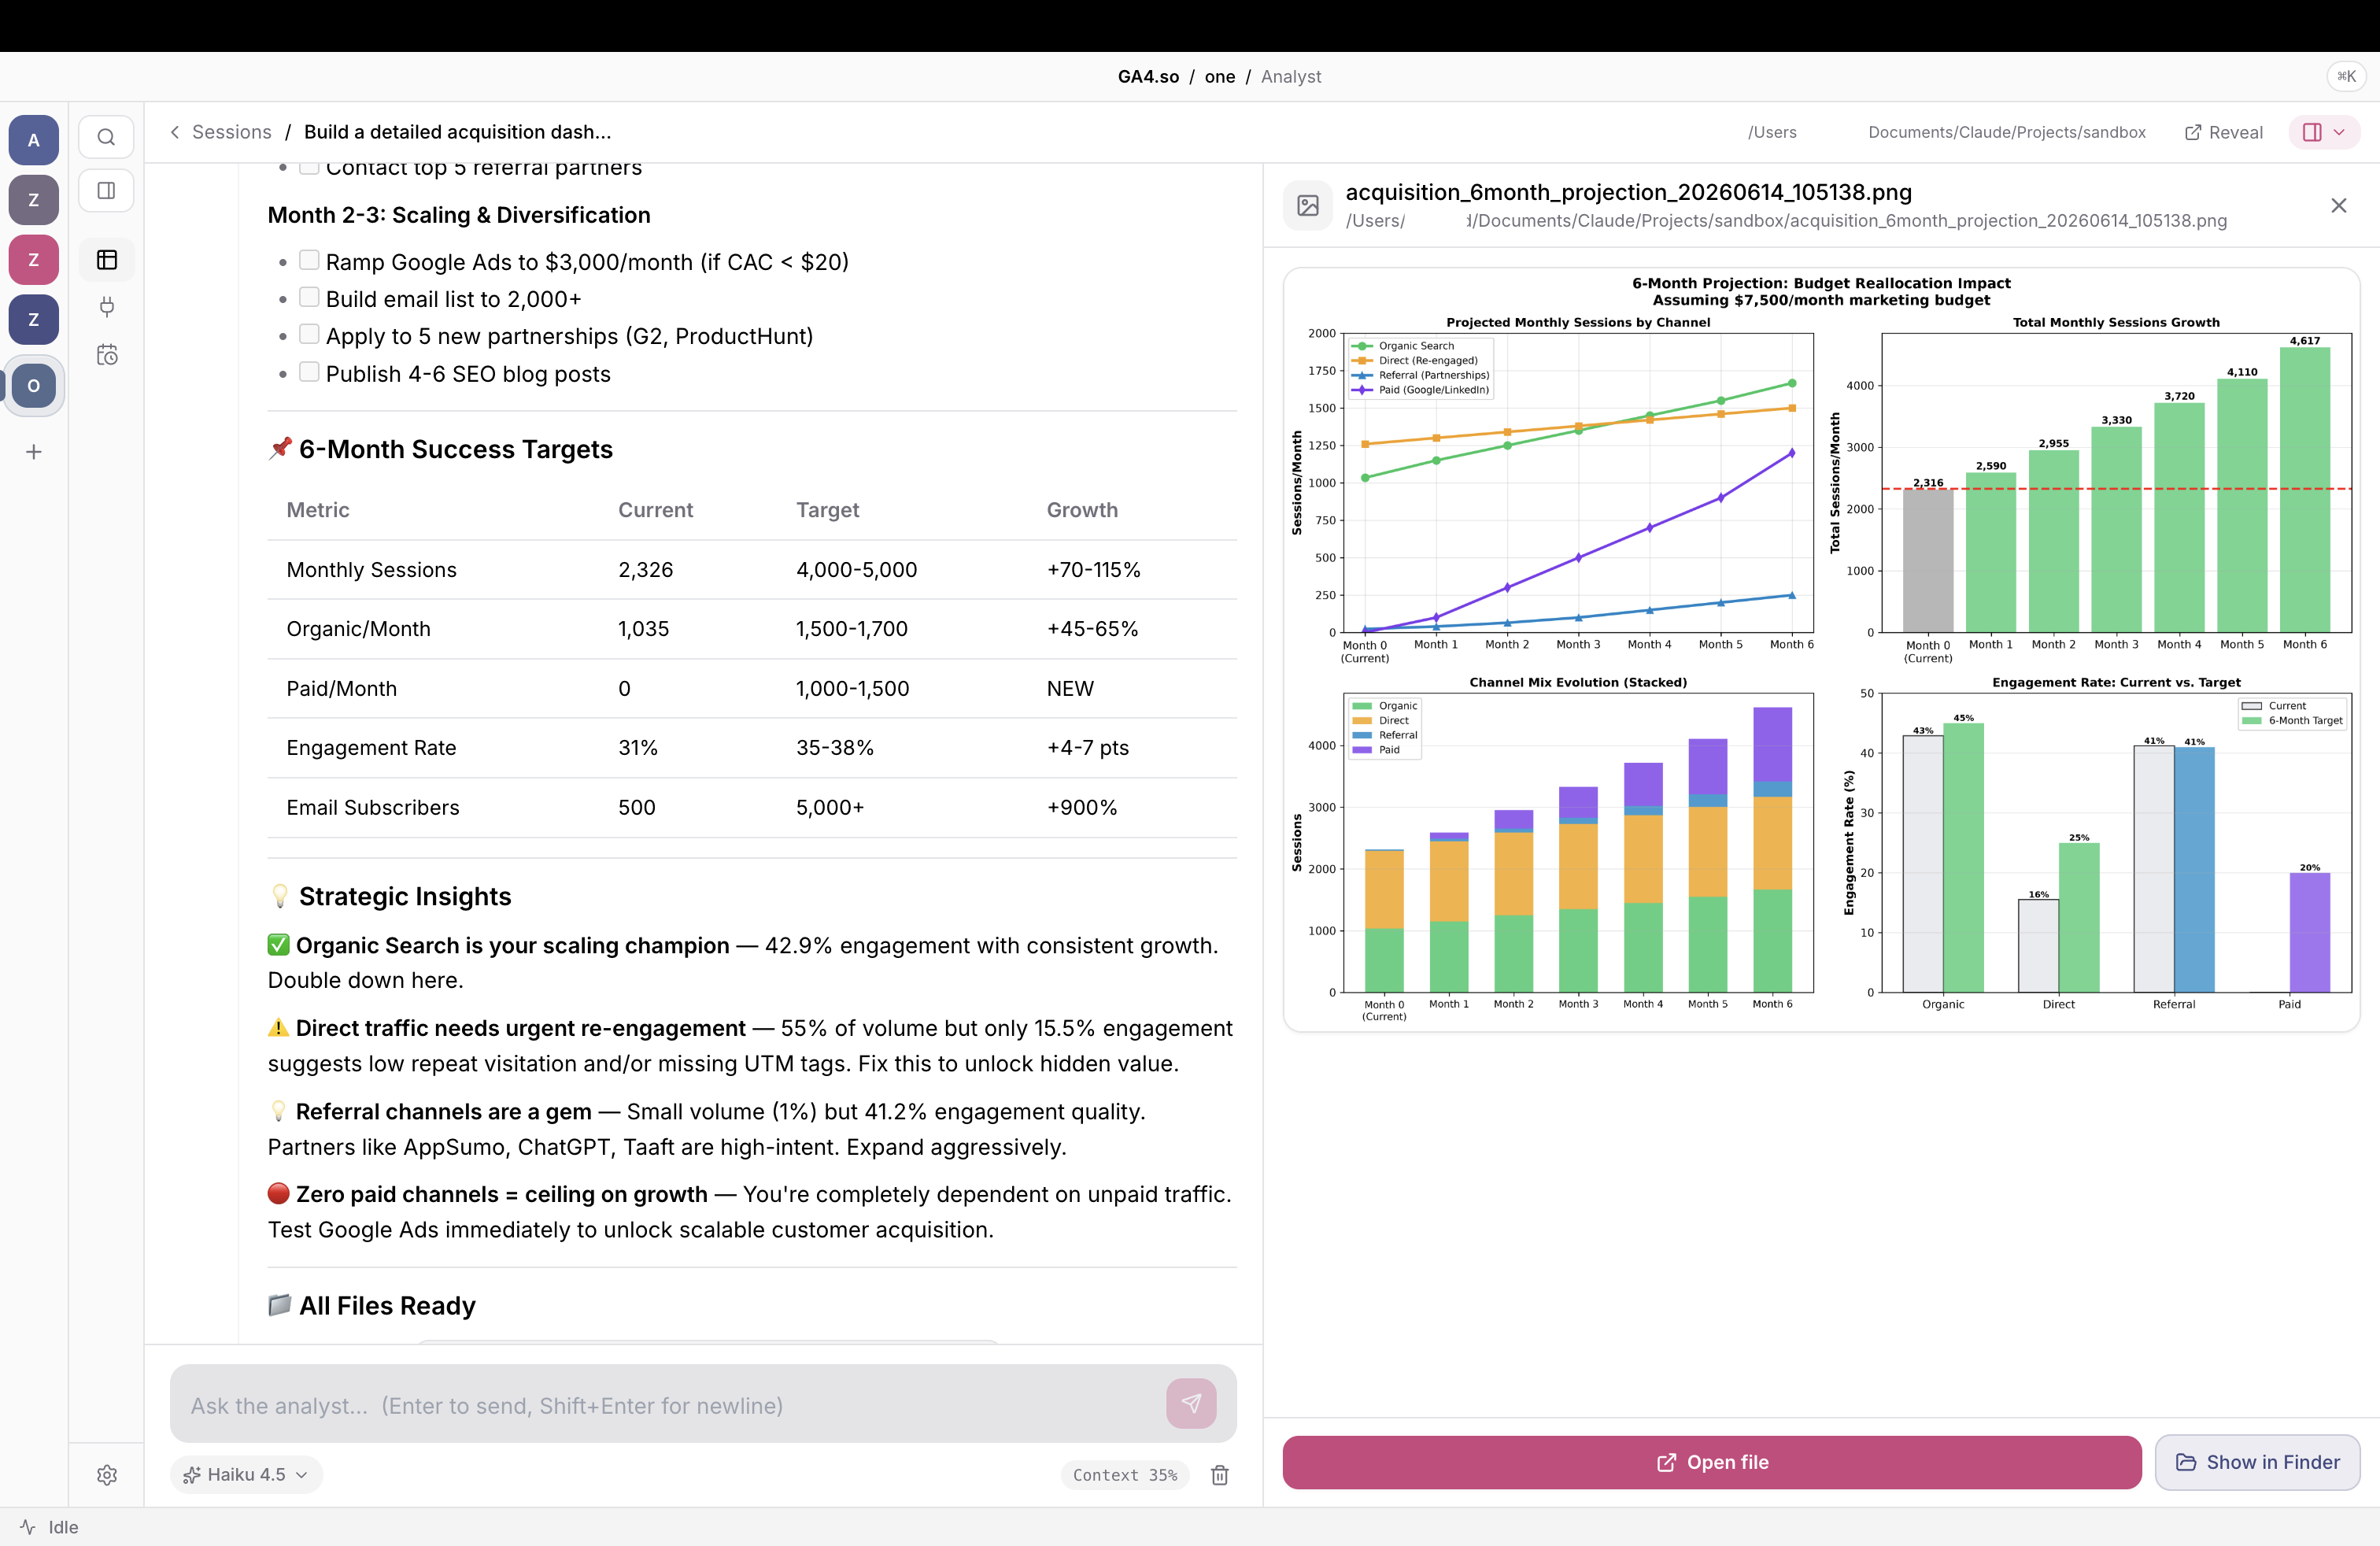Viewport: 2380px width, 1546px height.
Task: Open the gray-purple Z workspace avatar
Action: pyautogui.click(x=34, y=200)
